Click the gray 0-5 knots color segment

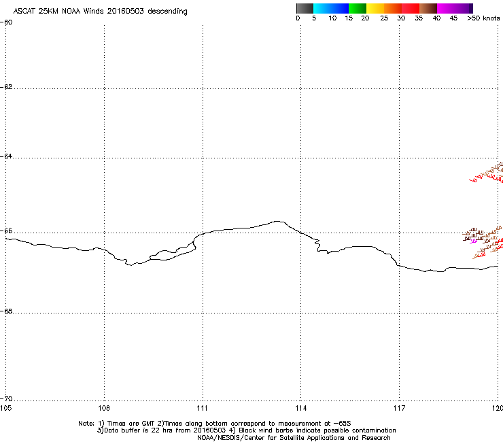point(305,8)
